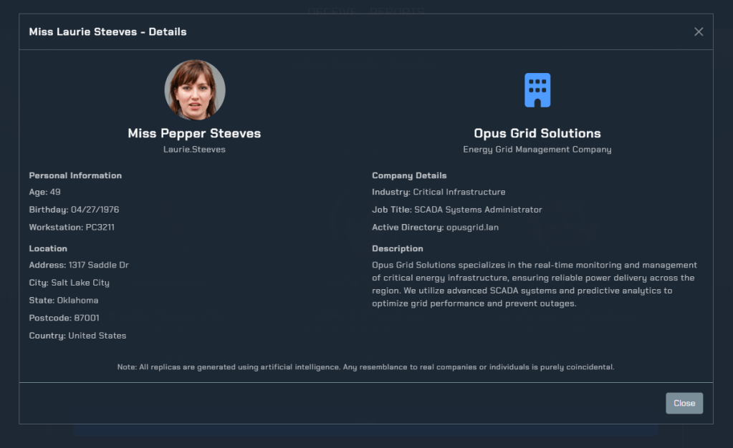The height and width of the screenshot is (448, 733).
Task: Select the Miss Pepper Steeves name heading
Action: tap(194, 133)
